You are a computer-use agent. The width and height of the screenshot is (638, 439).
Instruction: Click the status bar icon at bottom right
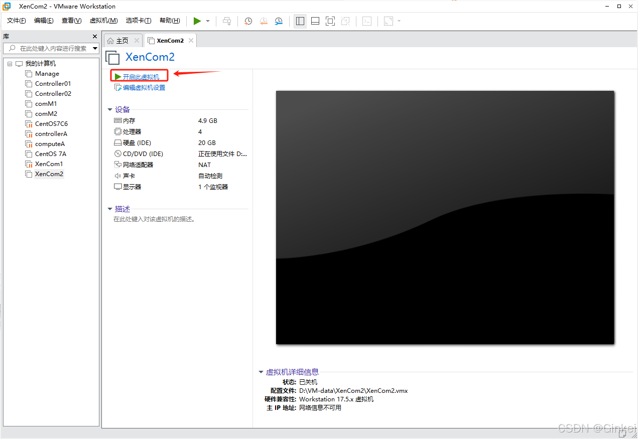[x=623, y=433]
